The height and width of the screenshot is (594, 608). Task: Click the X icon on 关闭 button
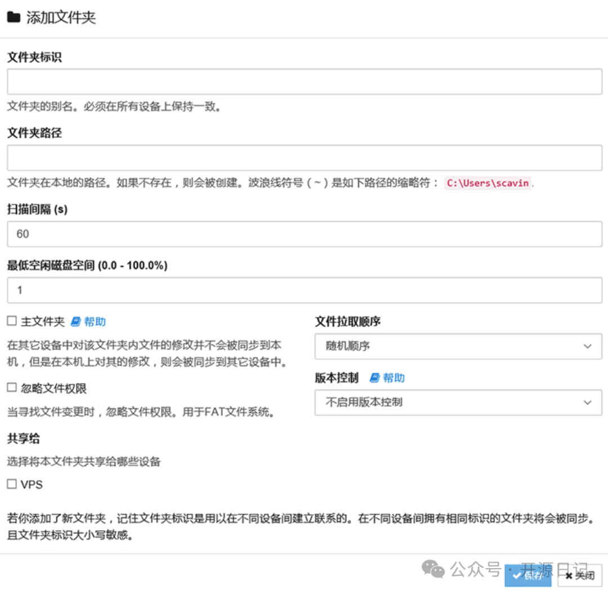click(x=569, y=575)
